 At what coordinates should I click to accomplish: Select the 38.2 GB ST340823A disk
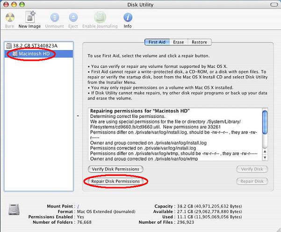(x=39, y=46)
